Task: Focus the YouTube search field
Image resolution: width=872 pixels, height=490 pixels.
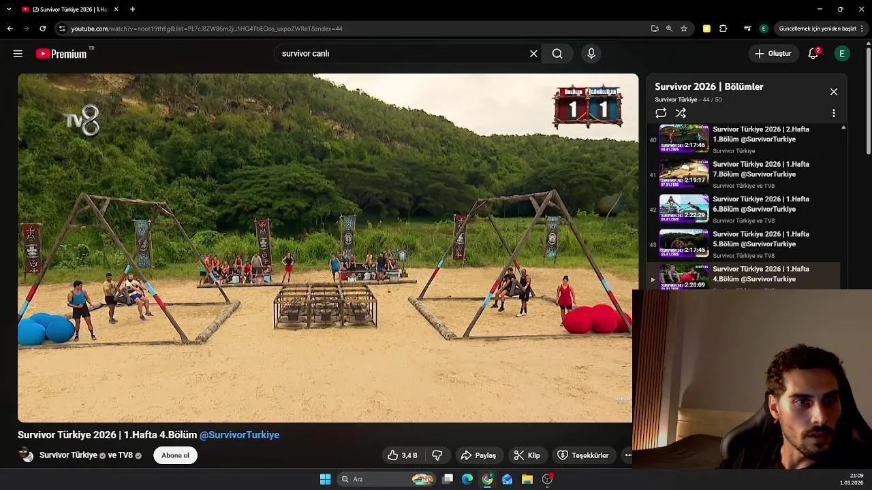Action: pyautogui.click(x=402, y=54)
